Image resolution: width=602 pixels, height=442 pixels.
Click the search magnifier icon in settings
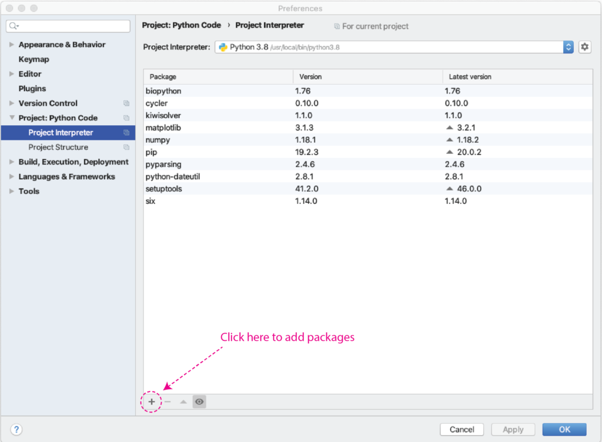pos(14,26)
